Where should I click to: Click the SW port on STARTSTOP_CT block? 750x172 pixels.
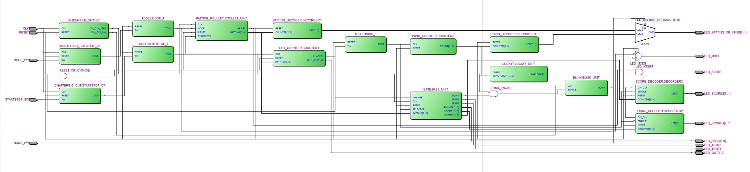pyautogui.click(x=63, y=99)
